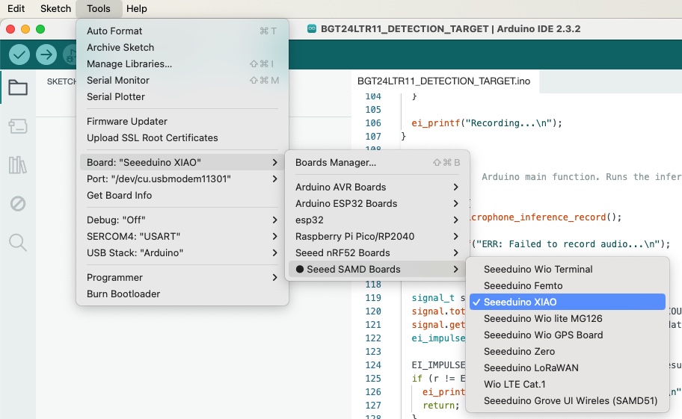Open the Boards Manager sidebar icon
The width and height of the screenshot is (682, 419).
coord(18,126)
